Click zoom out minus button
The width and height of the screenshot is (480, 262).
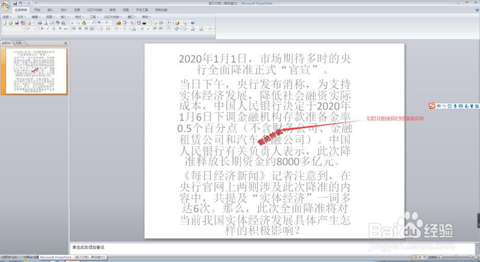[x=441, y=257]
